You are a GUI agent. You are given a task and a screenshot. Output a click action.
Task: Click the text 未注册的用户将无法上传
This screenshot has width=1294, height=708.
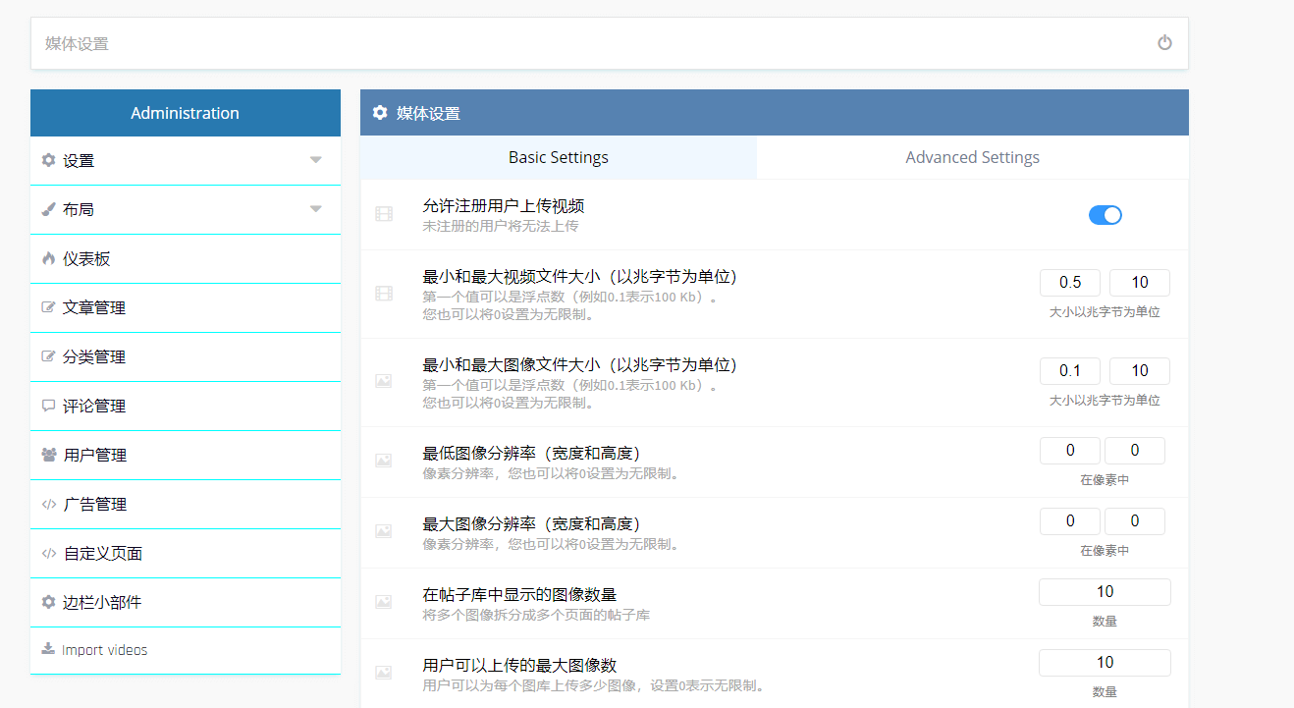pos(501,226)
